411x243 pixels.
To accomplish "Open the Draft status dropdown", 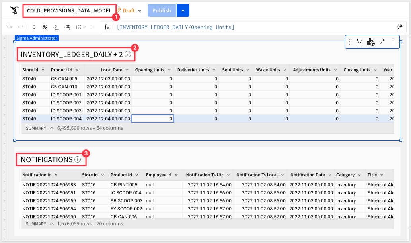I will (139, 11).
